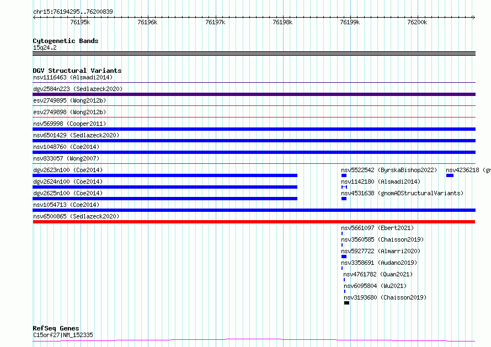Click the 76199k ruler tick label
The image size is (491, 347).
[350, 22]
